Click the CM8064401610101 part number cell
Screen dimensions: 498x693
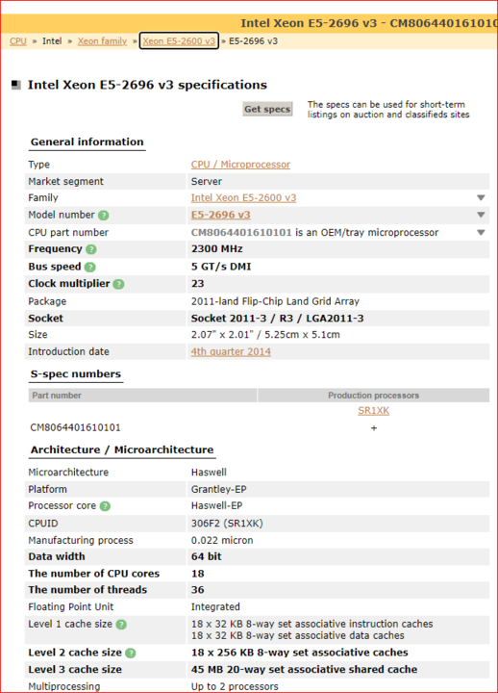pos(76,427)
